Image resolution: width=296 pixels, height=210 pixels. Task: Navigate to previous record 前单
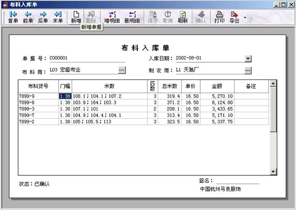coord(28,17)
